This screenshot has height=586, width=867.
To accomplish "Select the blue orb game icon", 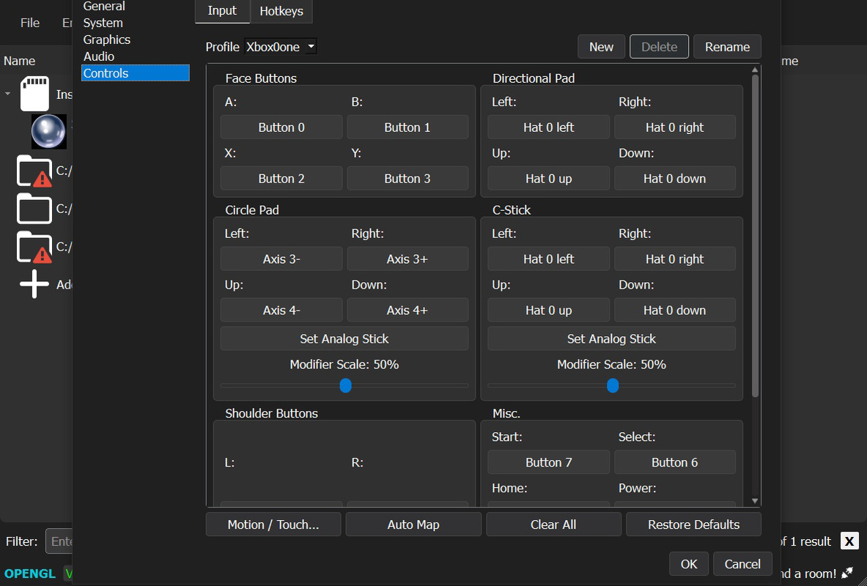I will 48,132.
